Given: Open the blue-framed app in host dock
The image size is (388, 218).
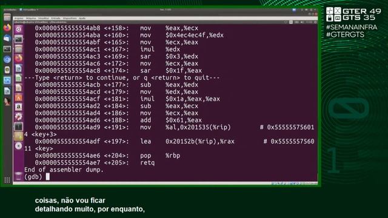Looking at the screenshot, I should coord(7,81).
